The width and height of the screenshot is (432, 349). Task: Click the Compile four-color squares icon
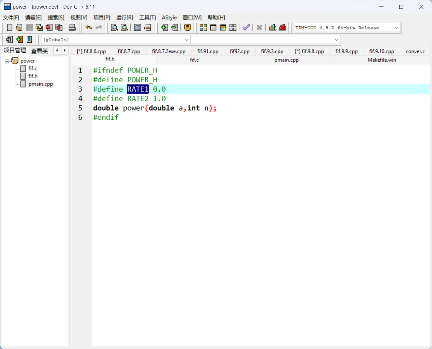tap(203, 28)
